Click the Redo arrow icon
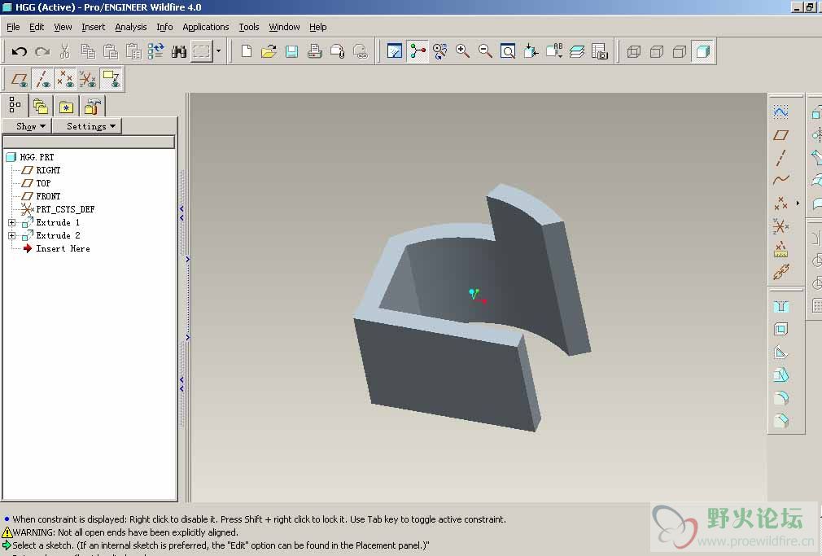 (42, 51)
